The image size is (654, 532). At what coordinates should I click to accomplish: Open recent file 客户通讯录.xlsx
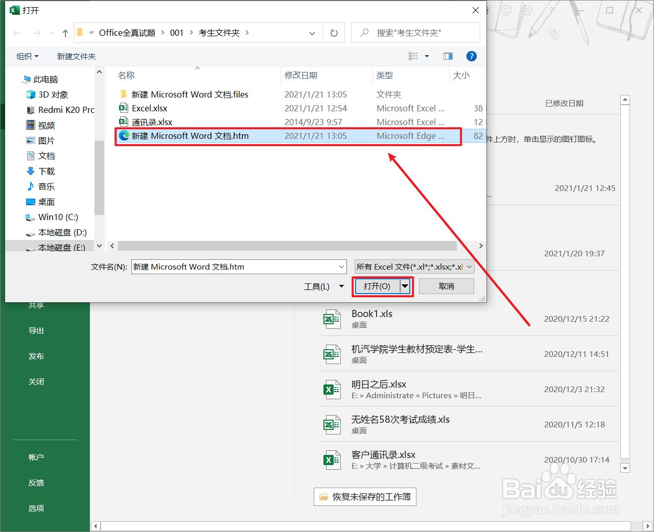tap(468, 460)
